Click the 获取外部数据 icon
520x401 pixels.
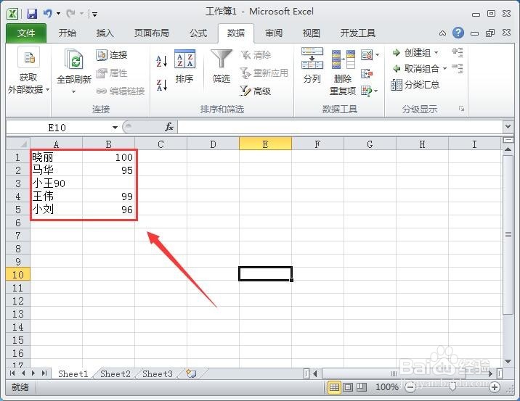tap(29, 57)
